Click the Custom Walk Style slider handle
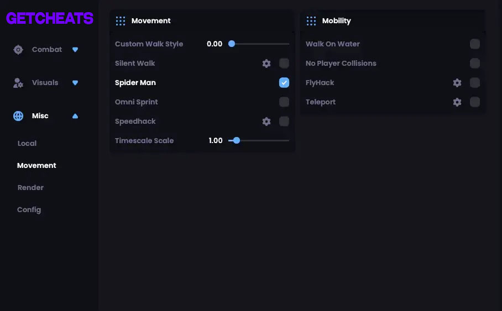 point(232,44)
